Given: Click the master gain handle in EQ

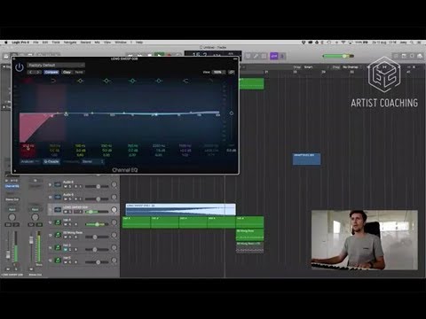Looking at the screenshot, I should [x=232, y=113].
